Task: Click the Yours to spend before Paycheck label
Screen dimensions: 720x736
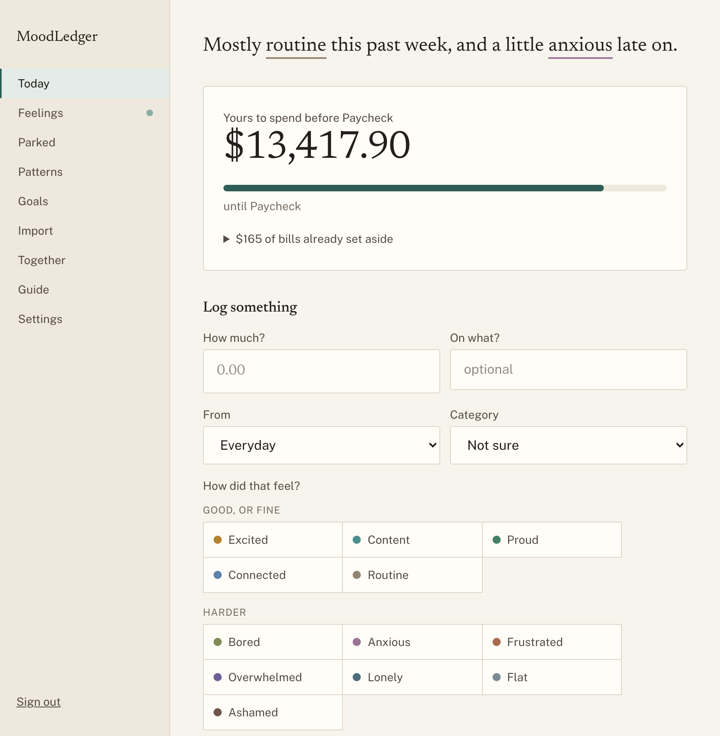Action: pyautogui.click(x=308, y=118)
